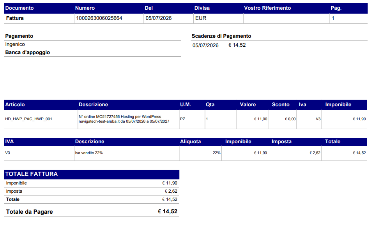
Task: Select the domain line 'navigatech-test-aruba.it da 05/07/2026 a 05/07/2027'
Action: (x=124, y=121)
